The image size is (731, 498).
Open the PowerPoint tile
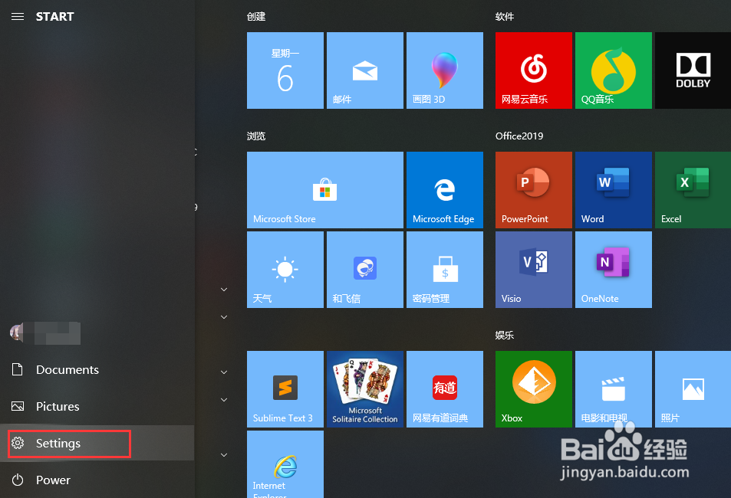pyautogui.click(x=534, y=190)
